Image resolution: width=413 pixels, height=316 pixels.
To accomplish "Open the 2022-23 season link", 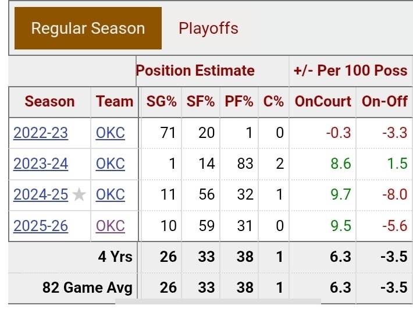I will [x=41, y=133].
